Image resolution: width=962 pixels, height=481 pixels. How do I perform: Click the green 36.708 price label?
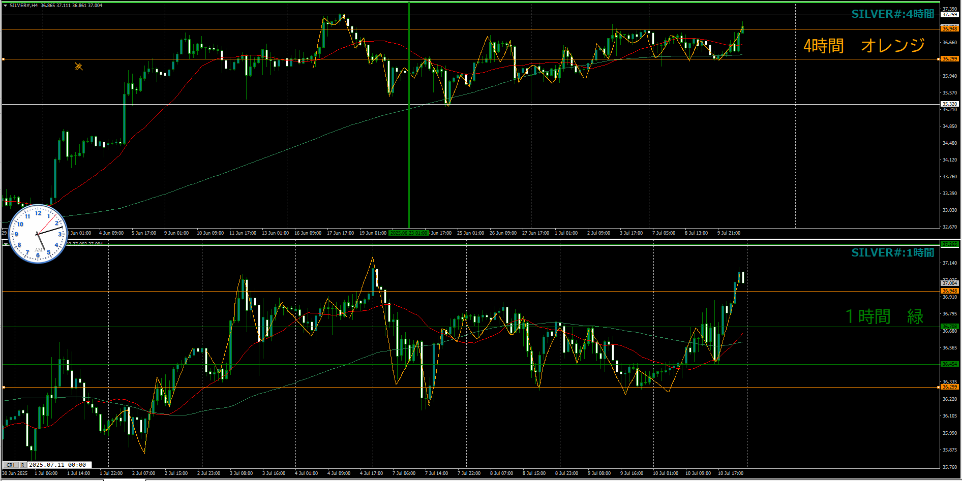point(949,327)
